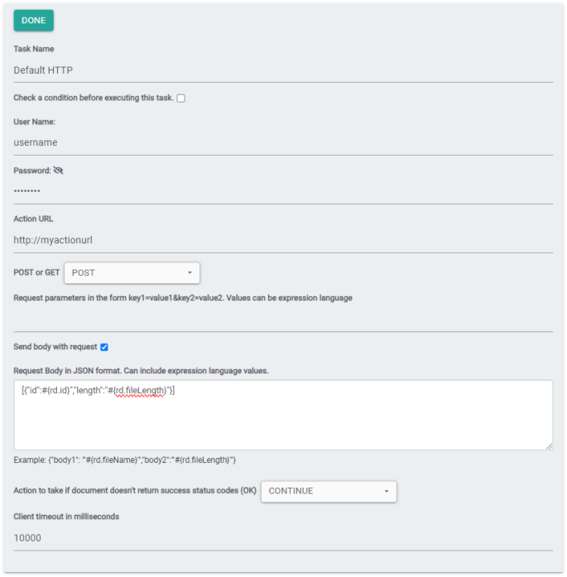Viewport: 567px width, 577px height.
Task: Click the DONE button
Action: (33, 21)
